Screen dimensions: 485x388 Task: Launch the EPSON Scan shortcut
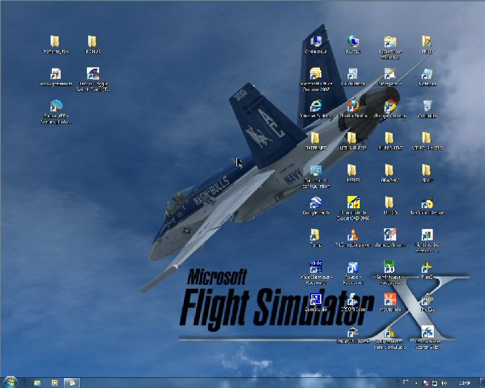pos(353,302)
